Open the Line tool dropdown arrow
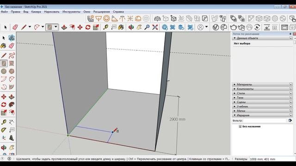 click(x=30, y=27)
